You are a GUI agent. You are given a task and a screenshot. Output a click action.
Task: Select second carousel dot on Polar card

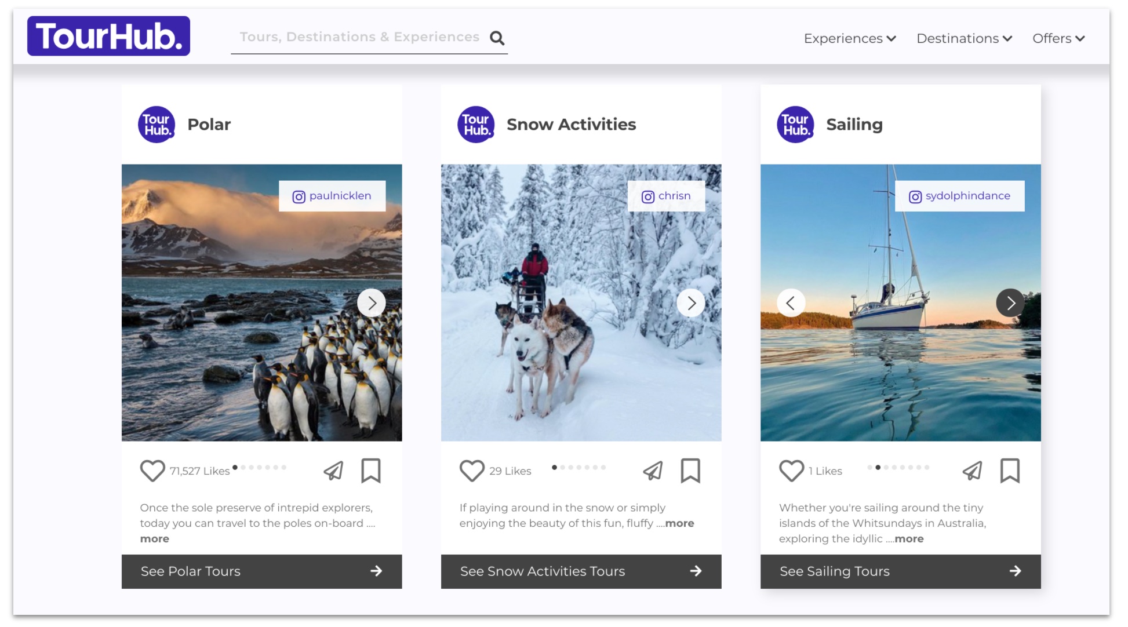coord(243,467)
